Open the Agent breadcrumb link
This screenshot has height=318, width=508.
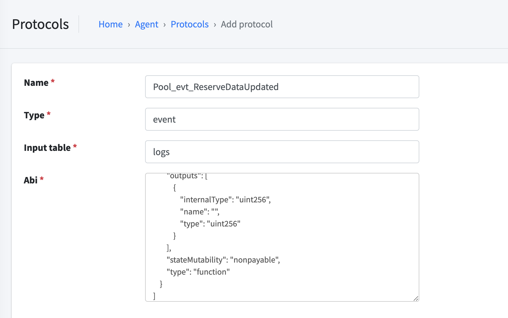(146, 24)
